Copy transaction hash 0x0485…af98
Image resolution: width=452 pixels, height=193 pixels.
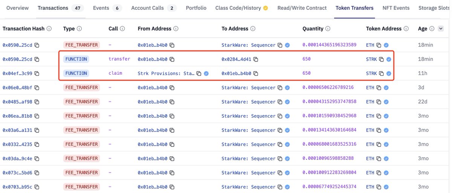37,102
